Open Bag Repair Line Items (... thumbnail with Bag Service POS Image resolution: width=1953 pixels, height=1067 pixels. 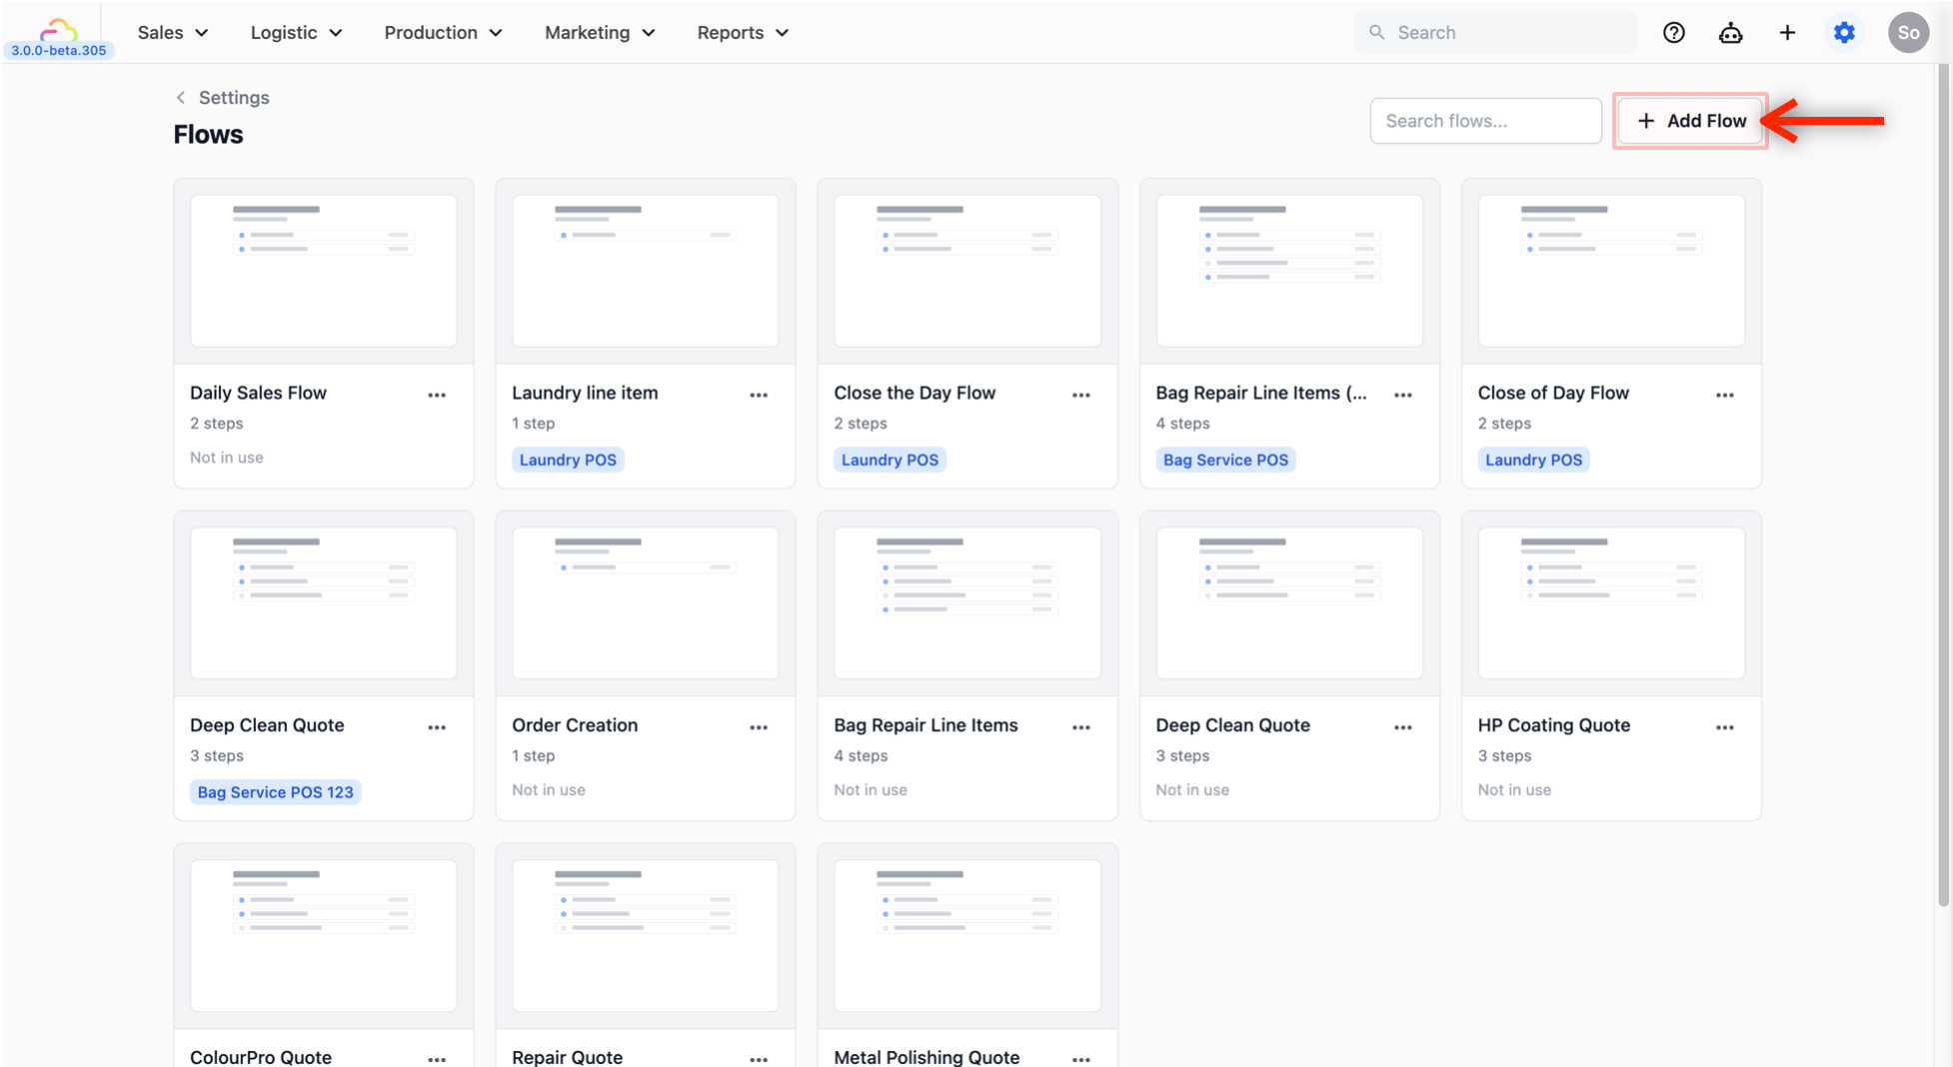pyautogui.click(x=1289, y=271)
